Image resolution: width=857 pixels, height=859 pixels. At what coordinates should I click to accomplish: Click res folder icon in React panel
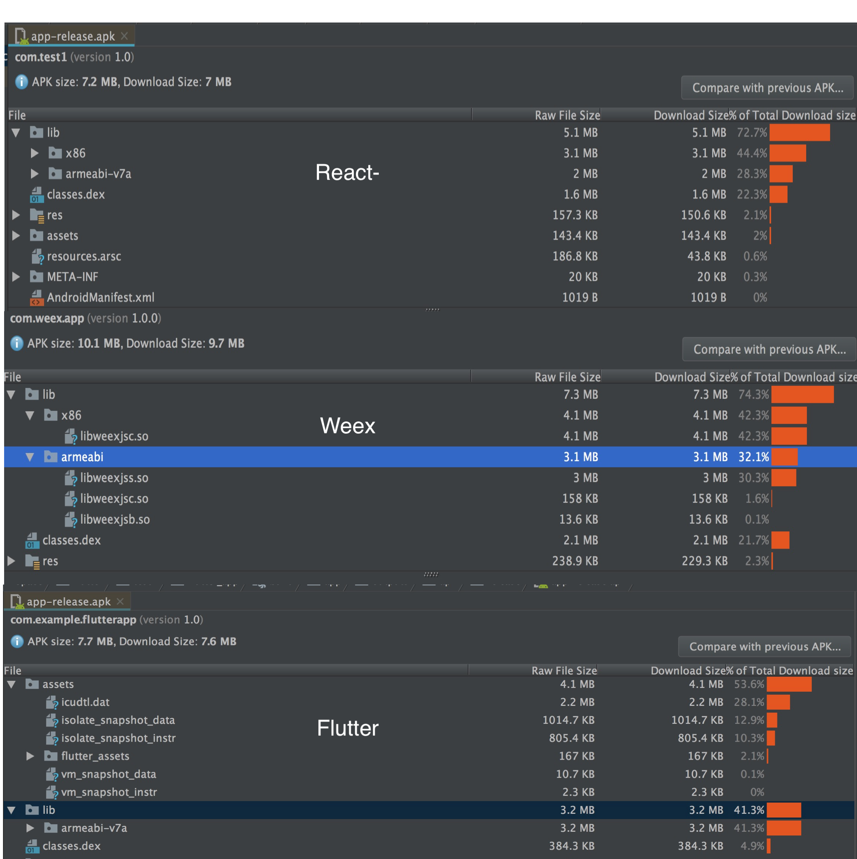click(37, 215)
